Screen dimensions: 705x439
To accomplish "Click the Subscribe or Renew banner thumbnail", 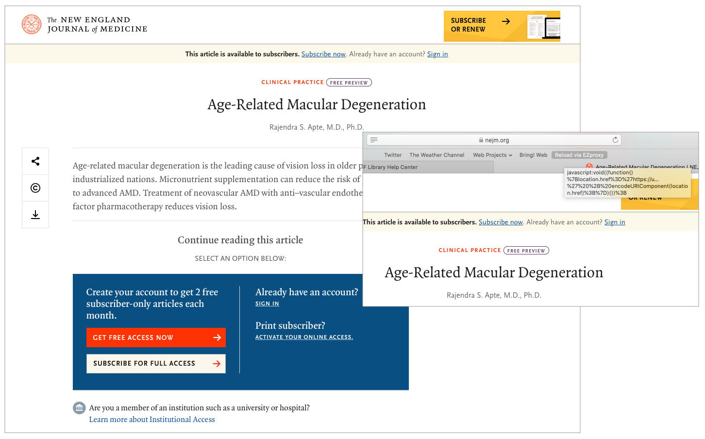I will (544, 26).
